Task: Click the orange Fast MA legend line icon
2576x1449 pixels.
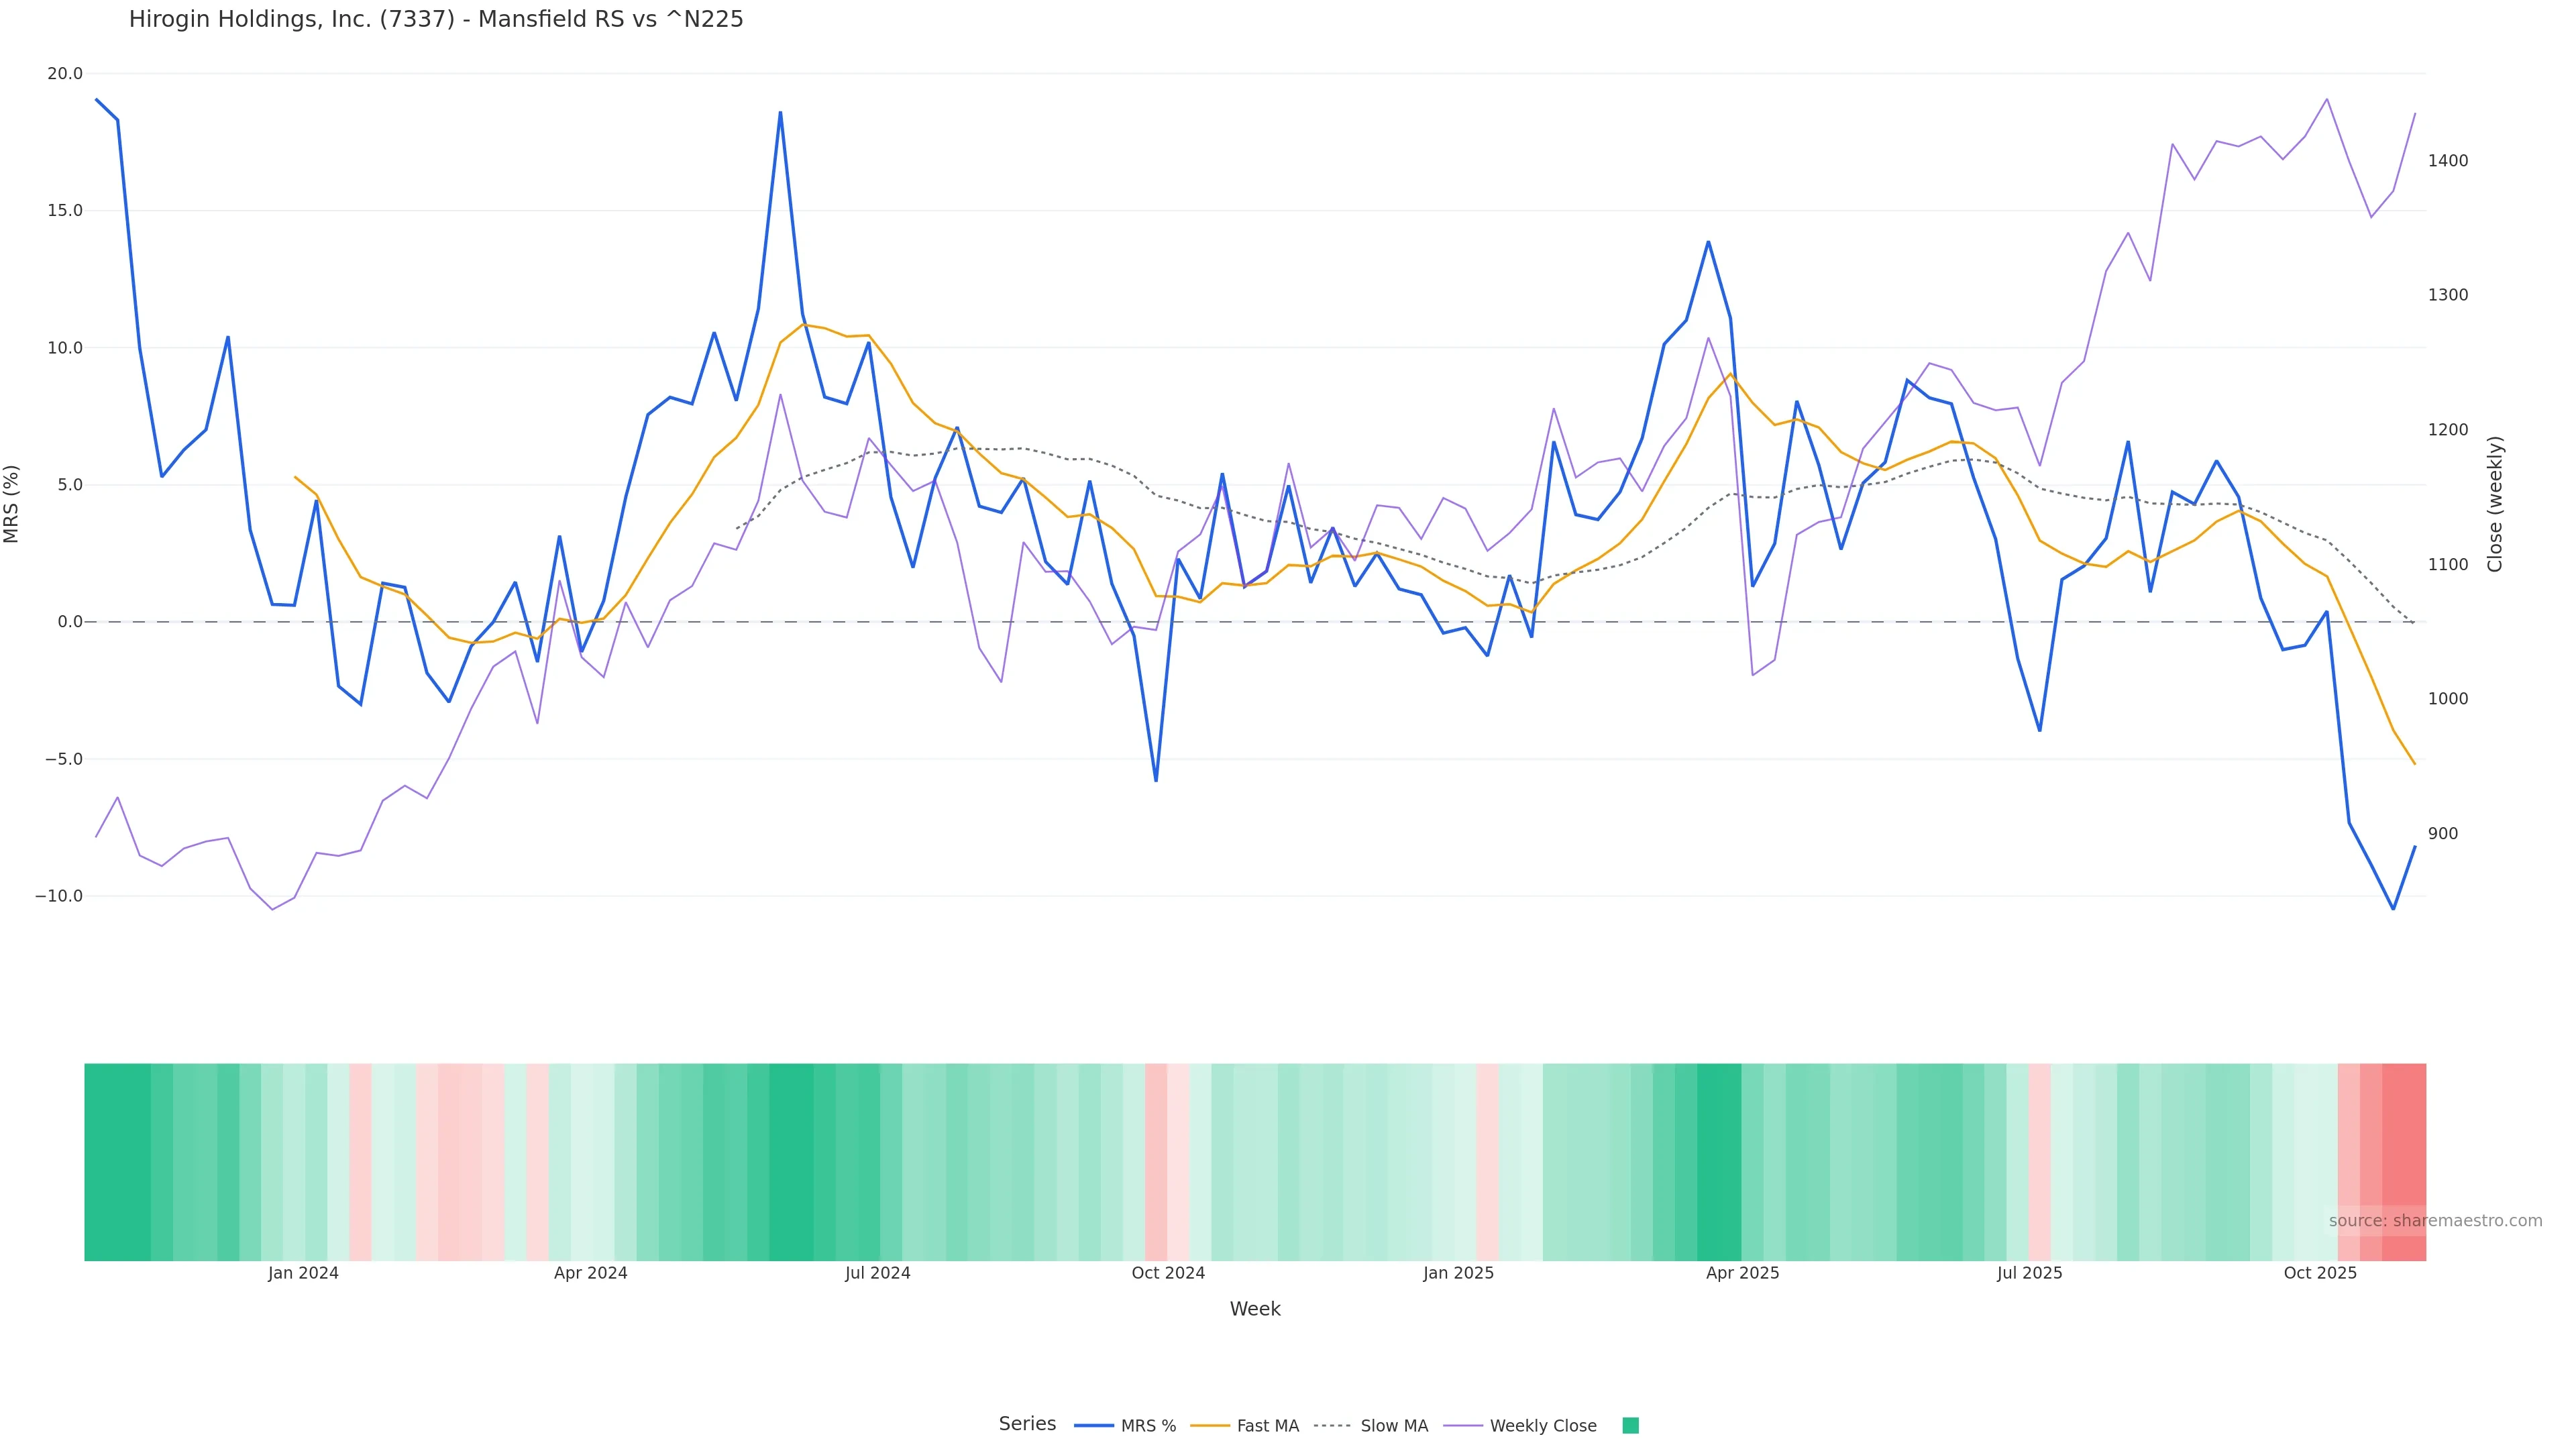Action: (1210, 1426)
